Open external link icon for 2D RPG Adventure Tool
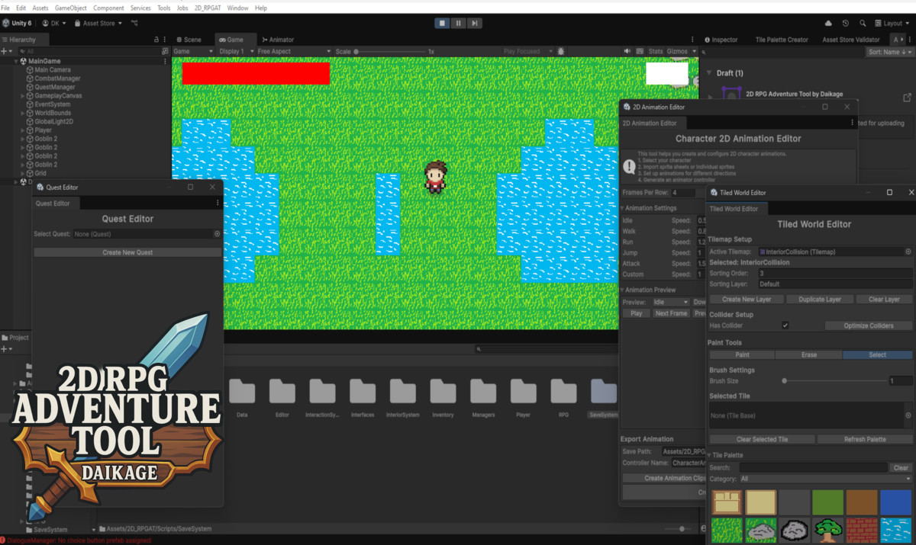The height and width of the screenshot is (545, 916). (x=907, y=98)
